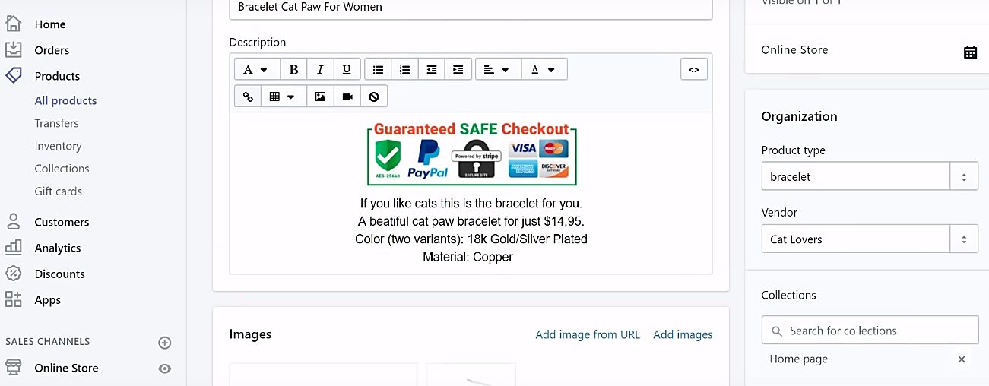This screenshot has width=989, height=386.
Task: Click the product title input field
Action: click(x=471, y=8)
